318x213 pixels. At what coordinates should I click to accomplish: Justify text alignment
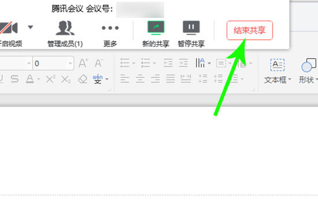pyautogui.click(x=171, y=79)
